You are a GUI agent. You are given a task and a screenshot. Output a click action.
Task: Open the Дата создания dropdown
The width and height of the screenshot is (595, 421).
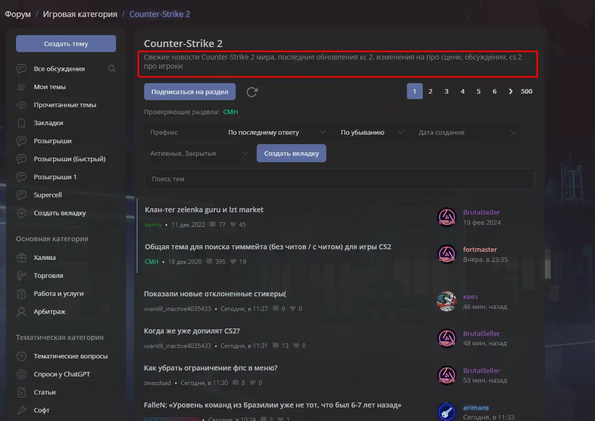point(467,133)
